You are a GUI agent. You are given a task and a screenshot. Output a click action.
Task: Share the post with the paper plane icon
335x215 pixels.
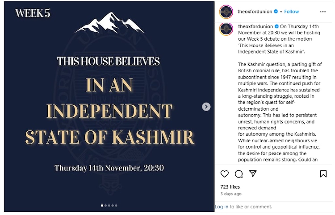click(253, 174)
